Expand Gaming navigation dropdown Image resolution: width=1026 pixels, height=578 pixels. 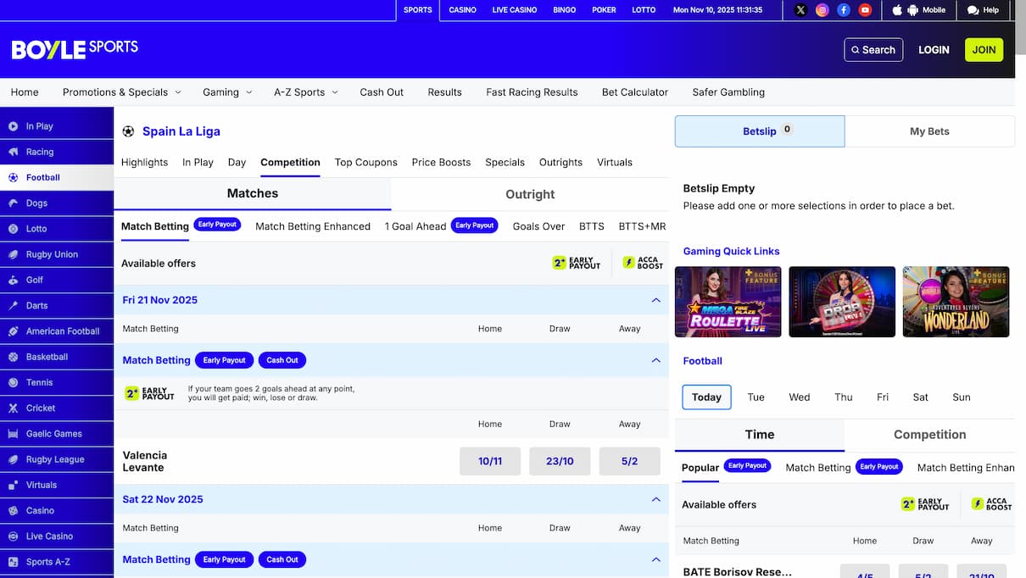coord(226,92)
